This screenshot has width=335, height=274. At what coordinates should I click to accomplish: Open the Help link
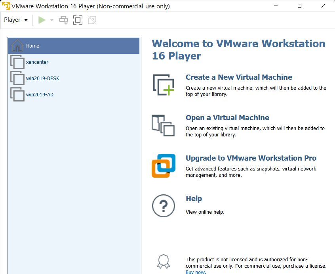pos(194,199)
